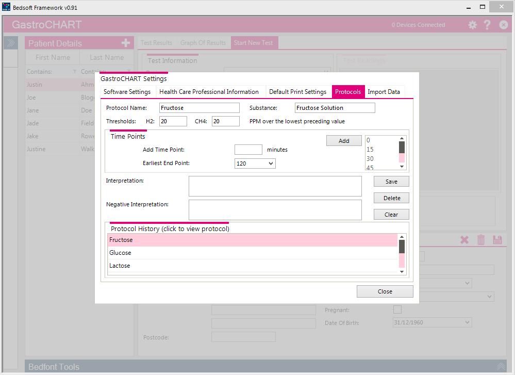Click the Substance input field
The image size is (515, 375).
(335, 108)
